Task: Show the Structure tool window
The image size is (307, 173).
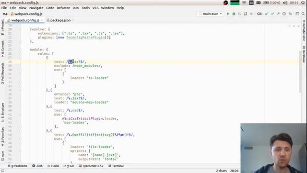Action: (2, 112)
